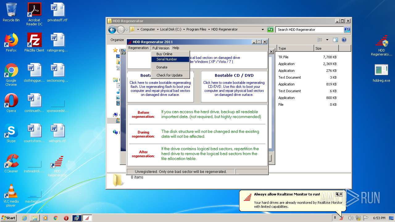The height and width of the screenshot is (222, 395).
Task: Launch VLC media player shortcut
Action: click(11, 195)
